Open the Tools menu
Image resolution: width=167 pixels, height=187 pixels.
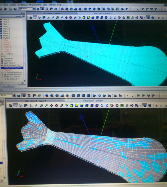click(x=45, y=5)
